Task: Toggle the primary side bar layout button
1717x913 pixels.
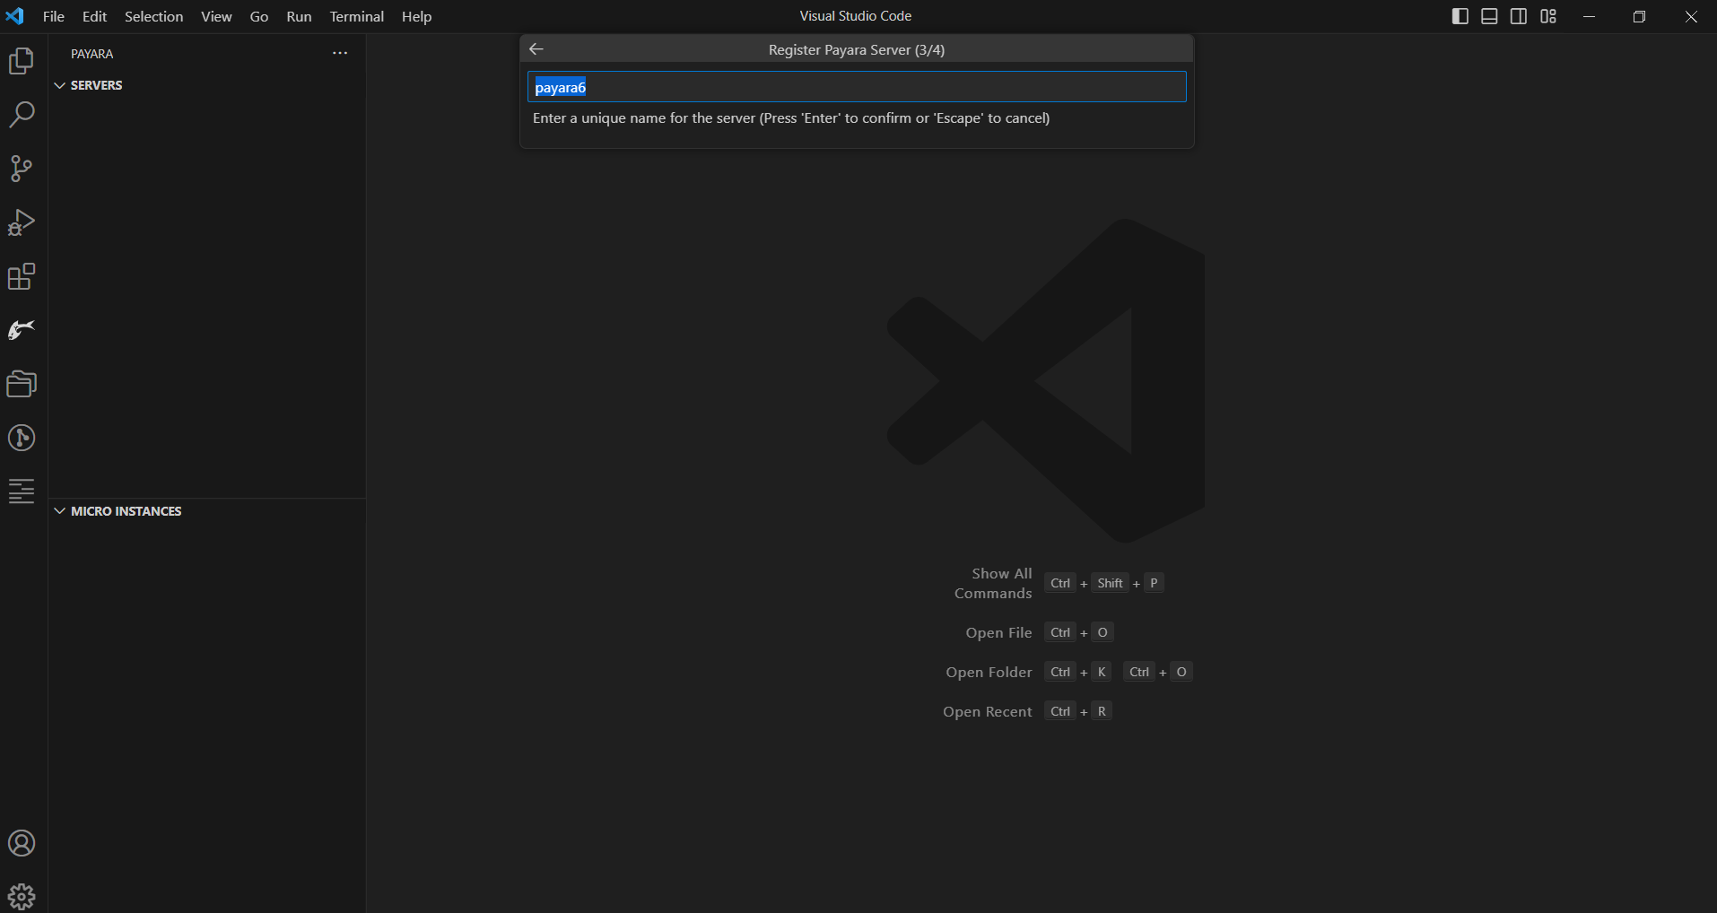Action: pos(1460,16)
